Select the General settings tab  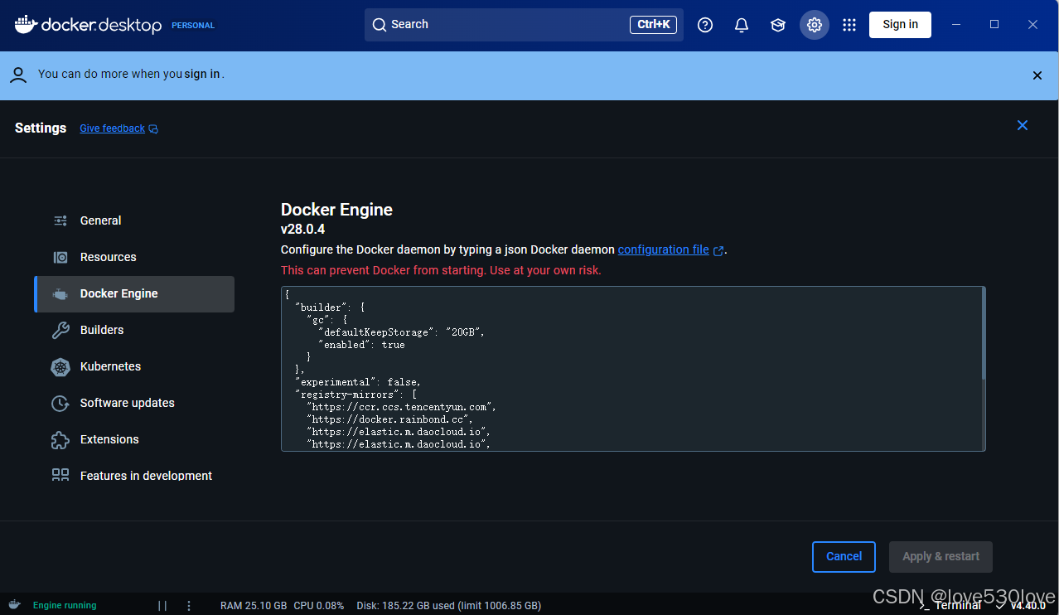point(134,220)
